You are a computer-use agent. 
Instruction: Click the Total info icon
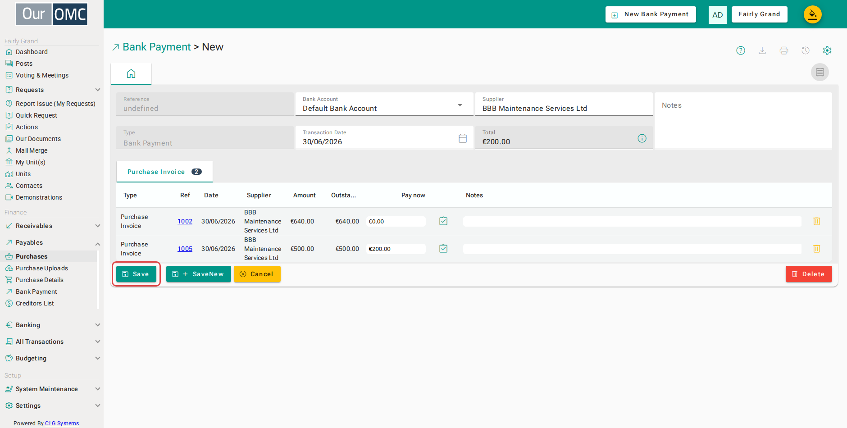[x=642, y=138]
